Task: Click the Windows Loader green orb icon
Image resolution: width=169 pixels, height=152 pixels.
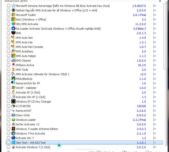Action: [x=13, y=120]
